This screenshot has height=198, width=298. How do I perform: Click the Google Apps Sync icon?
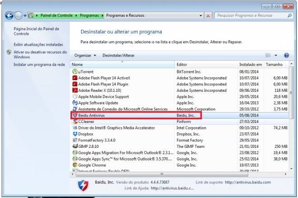pyautogui.click(x=75, y=159)
